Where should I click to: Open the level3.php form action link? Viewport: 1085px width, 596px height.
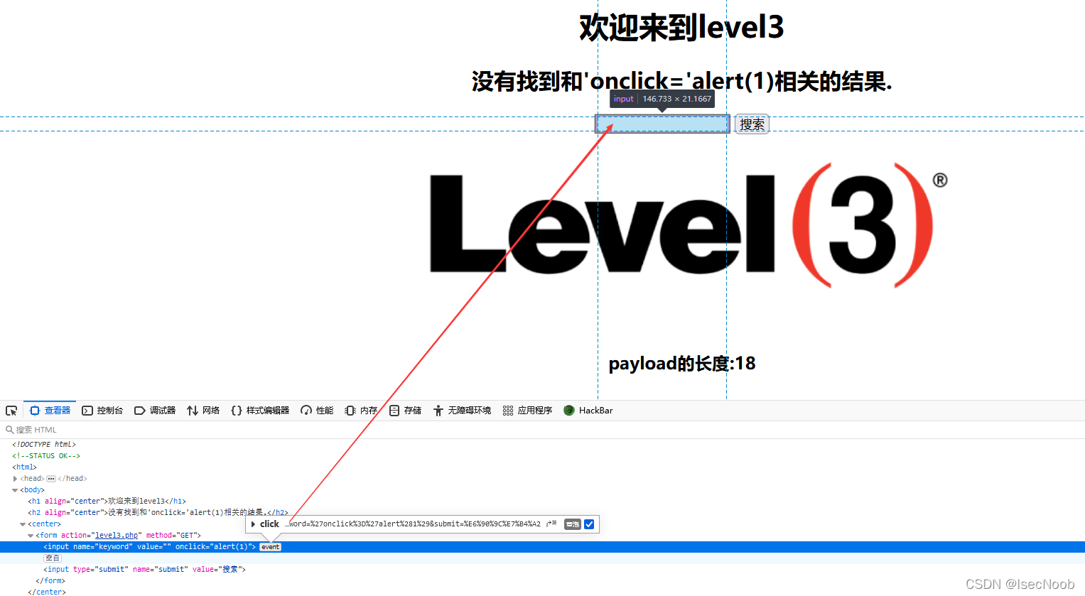pos(119,535)
